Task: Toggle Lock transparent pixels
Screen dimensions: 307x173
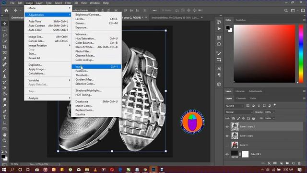Action: point(234,118)
